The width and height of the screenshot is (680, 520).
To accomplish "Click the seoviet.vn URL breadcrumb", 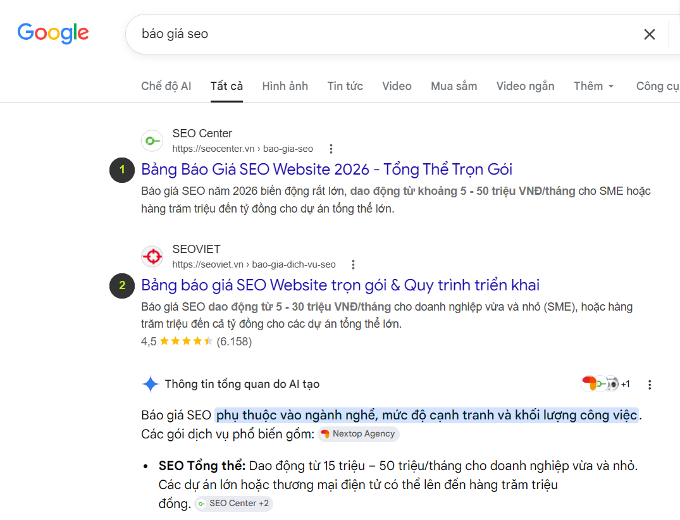I will click(254, 264).
